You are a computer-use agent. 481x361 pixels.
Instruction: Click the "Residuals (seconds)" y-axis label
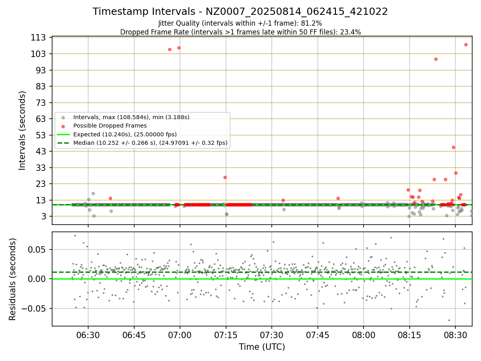pyautogui.click(x=13, y=279)
